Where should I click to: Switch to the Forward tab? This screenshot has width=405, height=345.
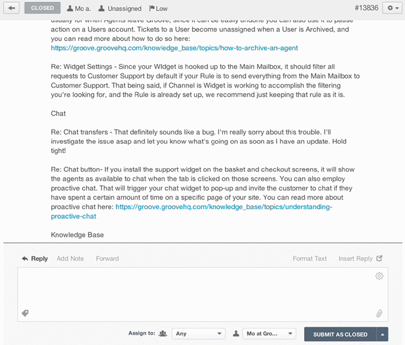pos(107,258)
